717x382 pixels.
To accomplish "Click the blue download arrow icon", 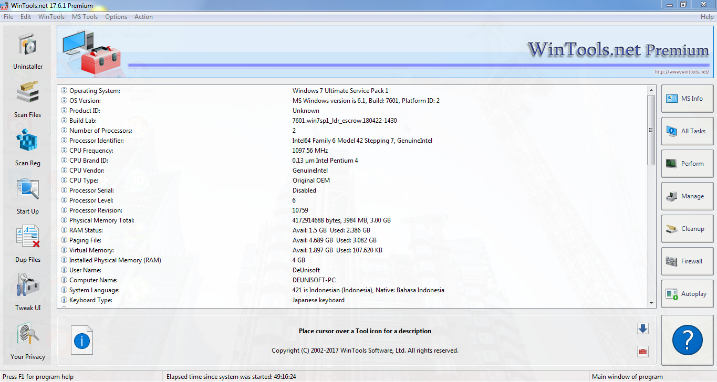I will pos(643,328).
